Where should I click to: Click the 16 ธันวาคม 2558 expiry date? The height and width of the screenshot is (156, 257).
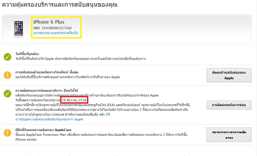pos(74,100)
